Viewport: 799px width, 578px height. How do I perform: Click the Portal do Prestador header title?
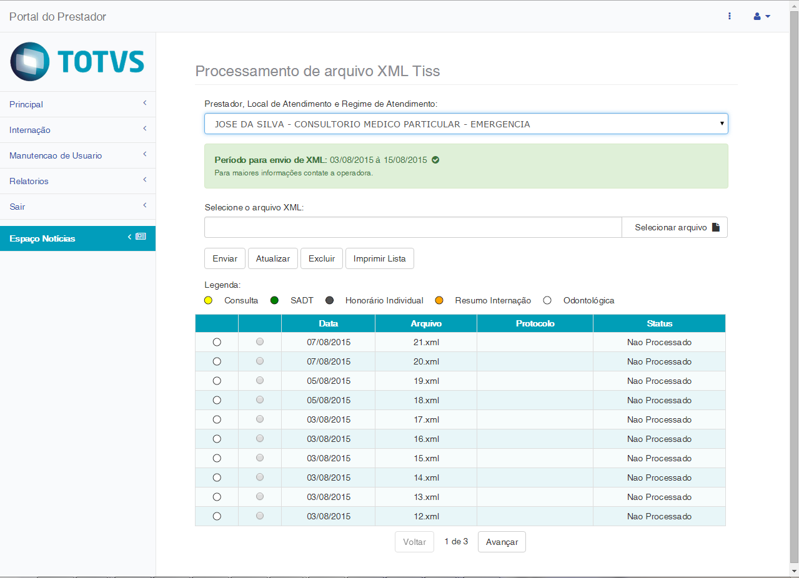[57, 17]
